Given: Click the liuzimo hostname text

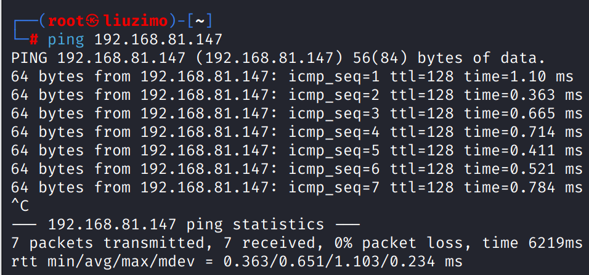Looking at the screenshot, I should pos(136,21).
